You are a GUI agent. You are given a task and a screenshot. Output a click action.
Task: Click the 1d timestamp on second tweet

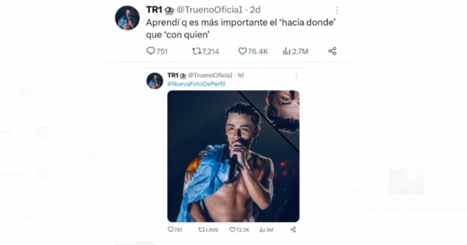[x=241, y=75]
